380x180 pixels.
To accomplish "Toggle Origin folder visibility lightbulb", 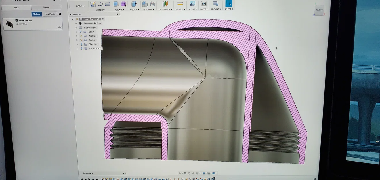I will pyautogui.click(x=81, y=32).
